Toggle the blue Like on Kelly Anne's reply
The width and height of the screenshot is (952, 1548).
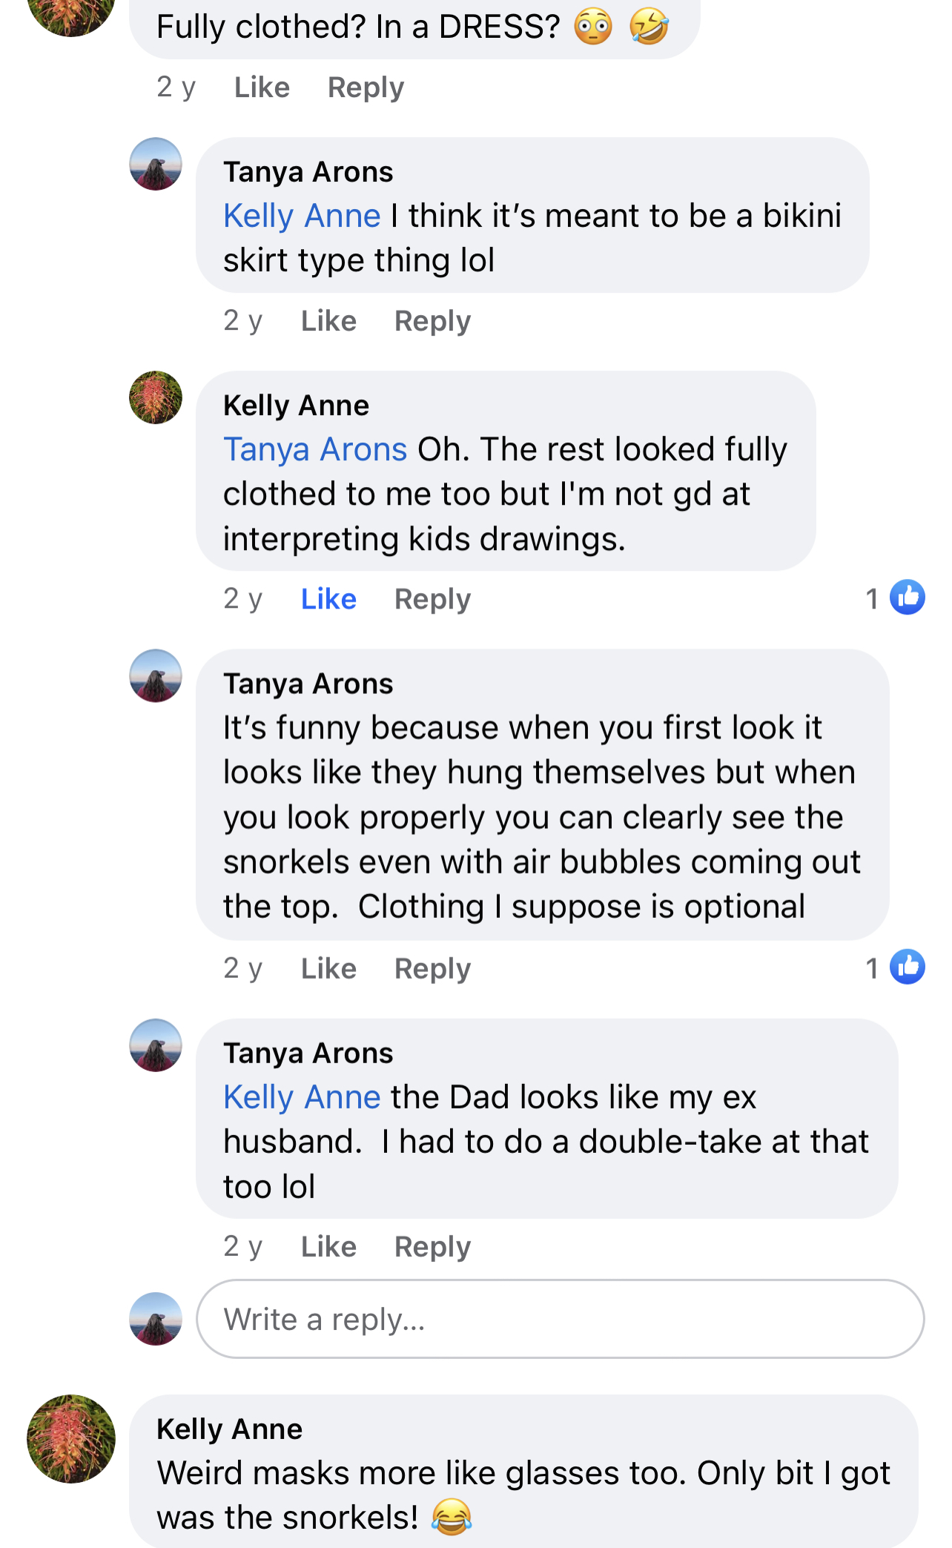point(328,599)
